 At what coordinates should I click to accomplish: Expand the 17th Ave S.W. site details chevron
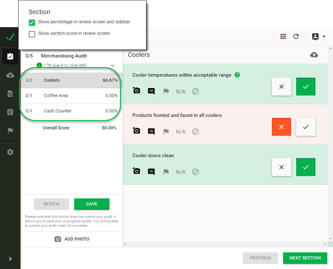[113, 65]
